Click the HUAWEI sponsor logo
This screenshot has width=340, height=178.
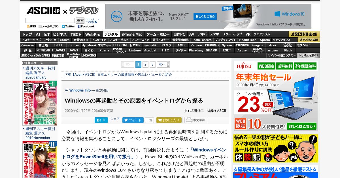(x=59, y=50)
